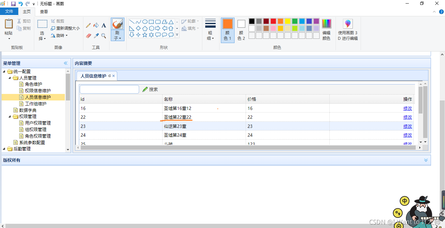This screenshot has height=228, width=445.
Task: Click 修改 link in row id 22
Action: click(x=408, y=117)
